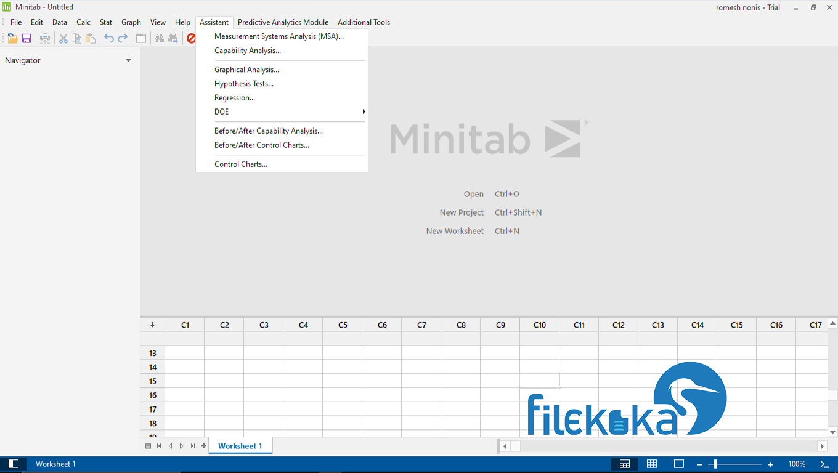Open the Graph menu
This screenshot has height=473, width=838.
[131, 22]
